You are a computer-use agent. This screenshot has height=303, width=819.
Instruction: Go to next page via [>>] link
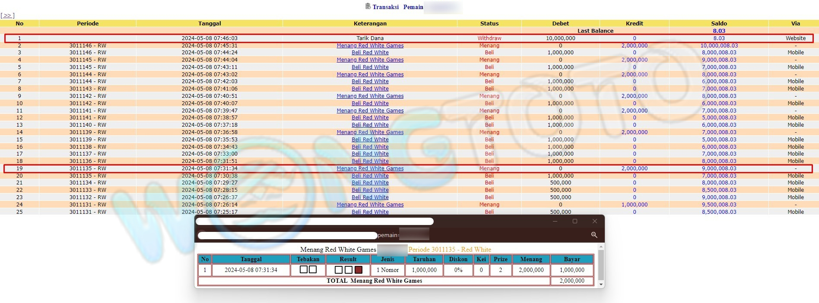pos(7,16)
